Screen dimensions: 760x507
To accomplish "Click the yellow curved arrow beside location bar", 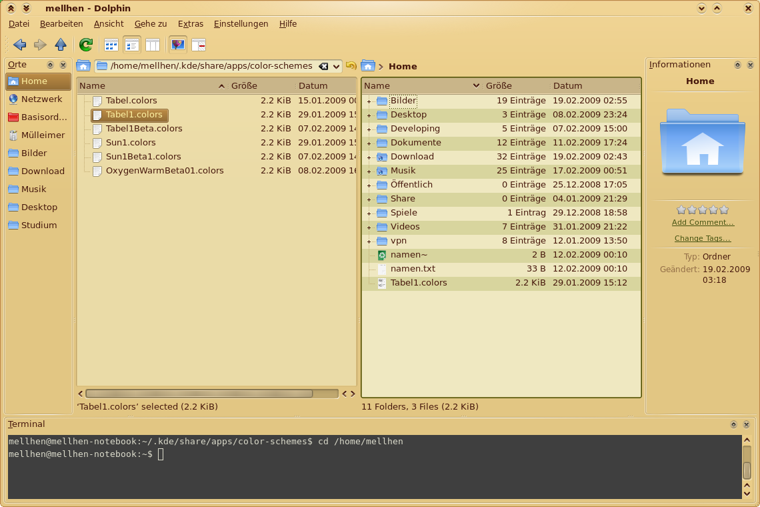I will tap(351, 65).
